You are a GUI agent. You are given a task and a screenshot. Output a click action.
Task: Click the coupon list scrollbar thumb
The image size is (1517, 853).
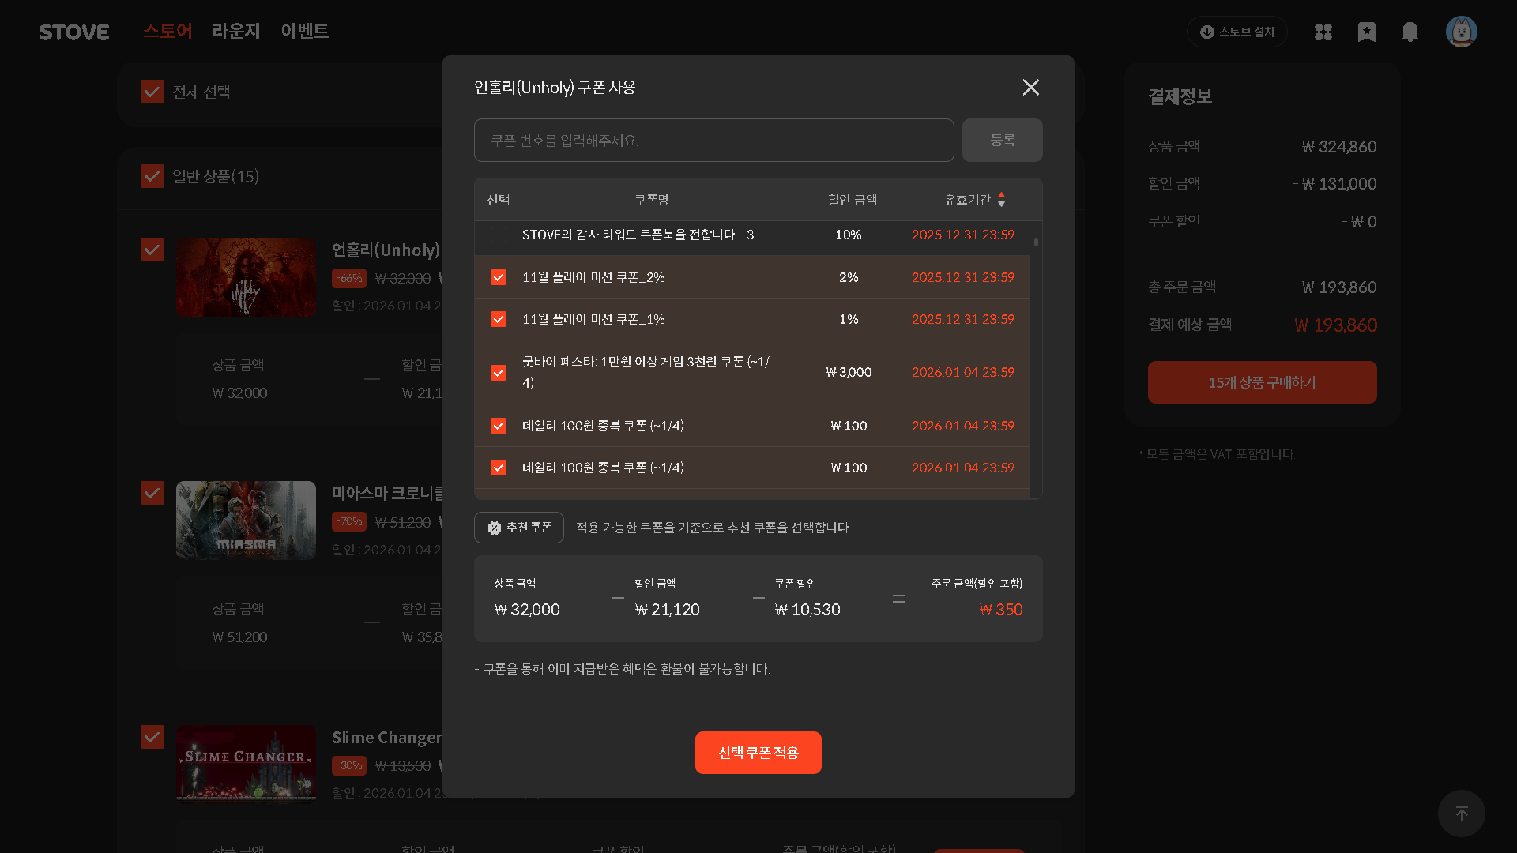pos(1036,242)
